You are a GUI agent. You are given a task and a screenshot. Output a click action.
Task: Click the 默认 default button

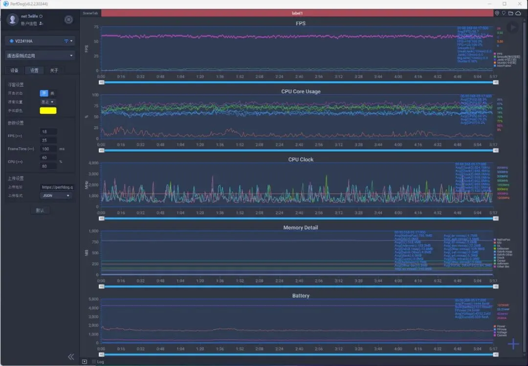40,210
